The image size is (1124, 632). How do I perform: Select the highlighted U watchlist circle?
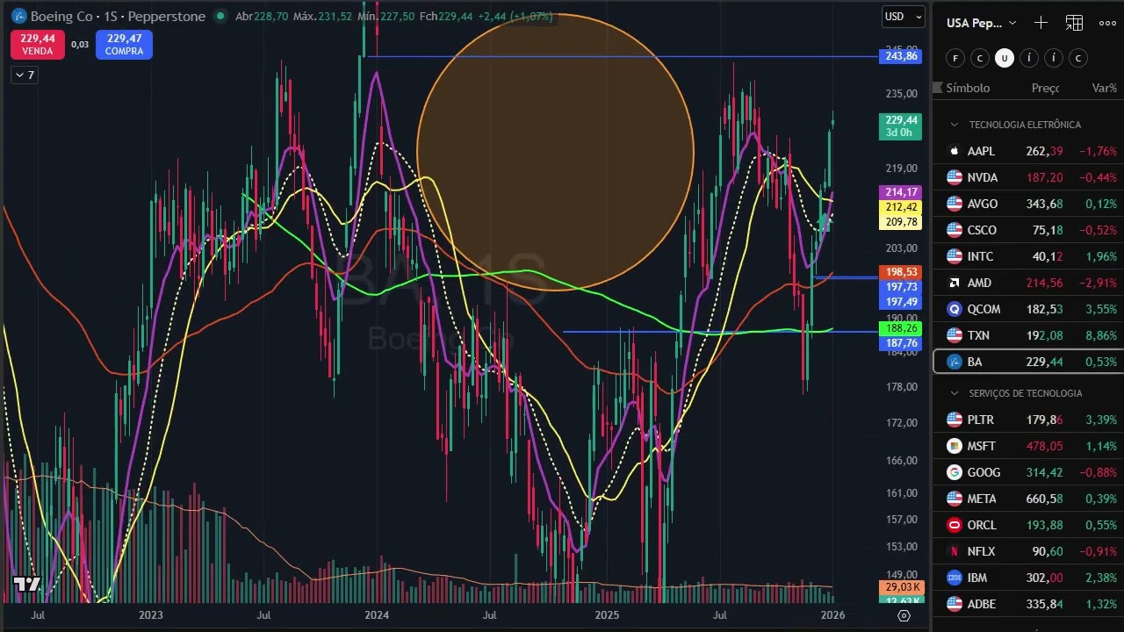tap(1004, 58)
